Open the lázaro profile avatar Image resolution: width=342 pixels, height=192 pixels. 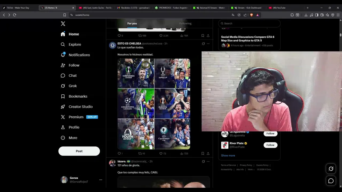112,163
